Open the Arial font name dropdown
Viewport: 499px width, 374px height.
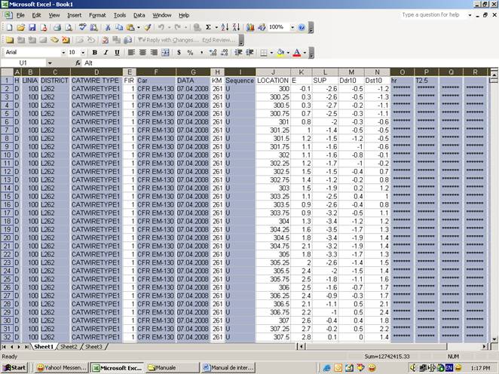click(63, 53)
